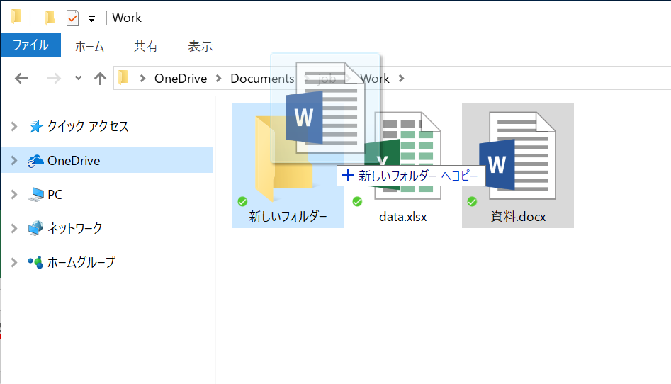Select OneDrive in the address path

(181, 79)
